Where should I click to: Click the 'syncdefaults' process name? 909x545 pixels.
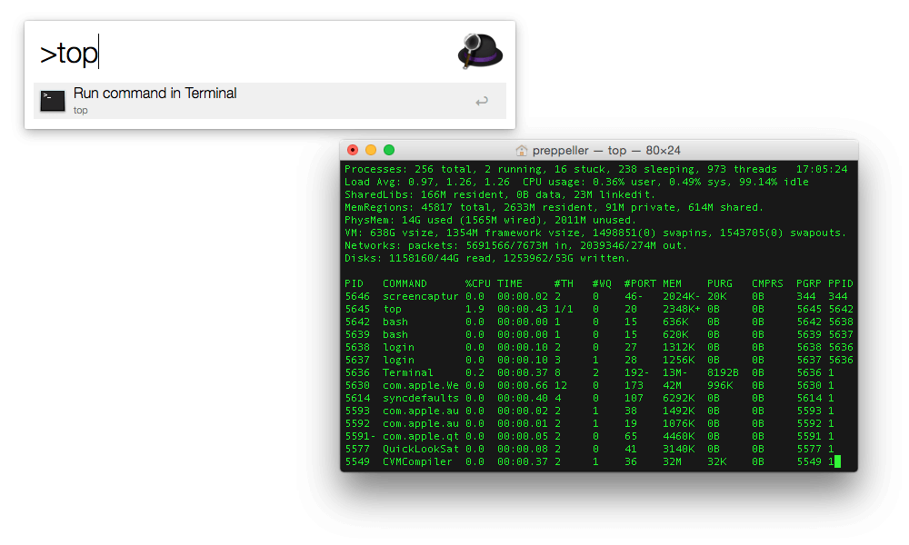point(421,399)
